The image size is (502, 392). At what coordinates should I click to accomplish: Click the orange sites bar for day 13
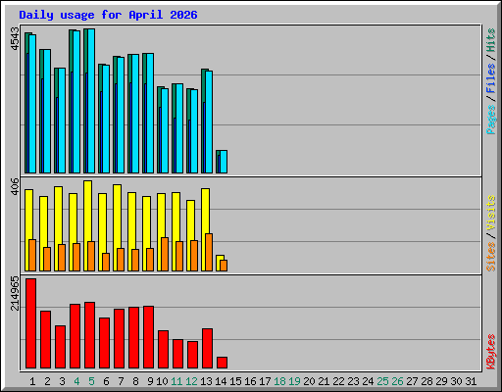tap(209, 252)
